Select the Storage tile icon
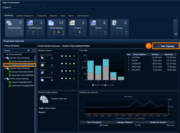Screen dimensions: 180x133 (x=114, y=23)
